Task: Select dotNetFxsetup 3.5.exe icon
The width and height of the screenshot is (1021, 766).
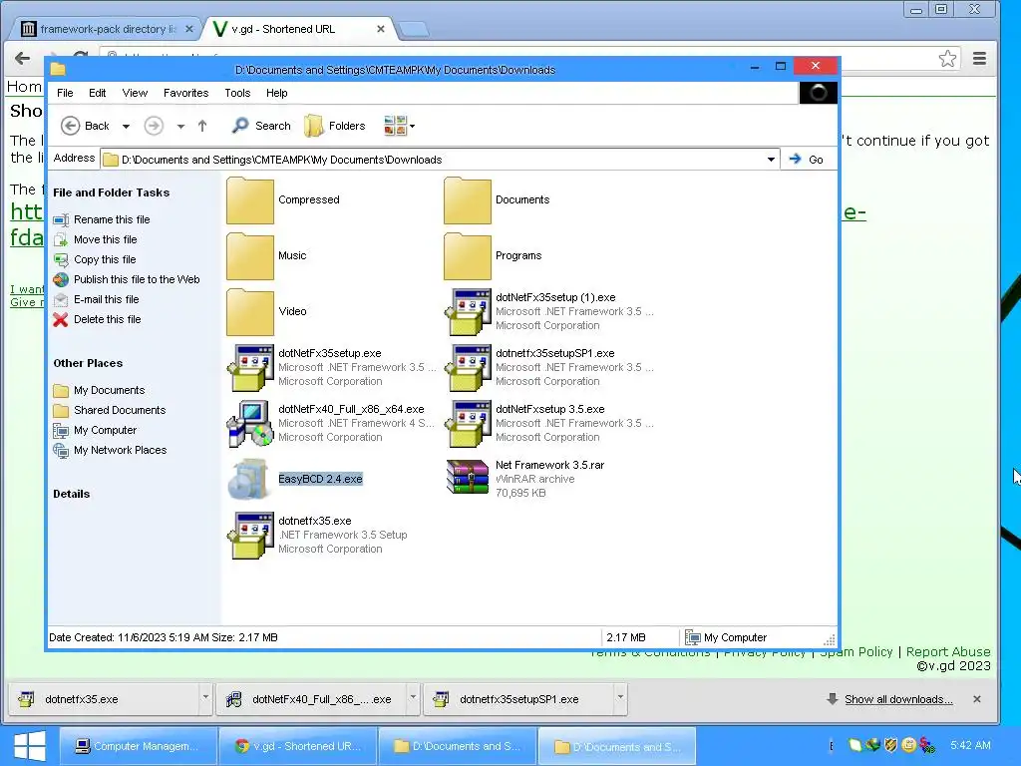Action: [x=468, y=423]
